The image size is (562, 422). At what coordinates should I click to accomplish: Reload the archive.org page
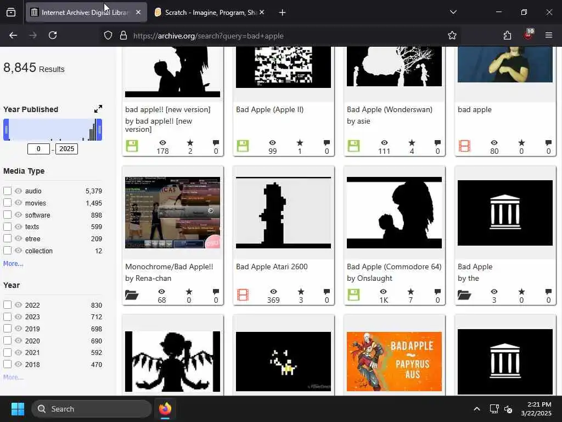(x=53, y=35)
